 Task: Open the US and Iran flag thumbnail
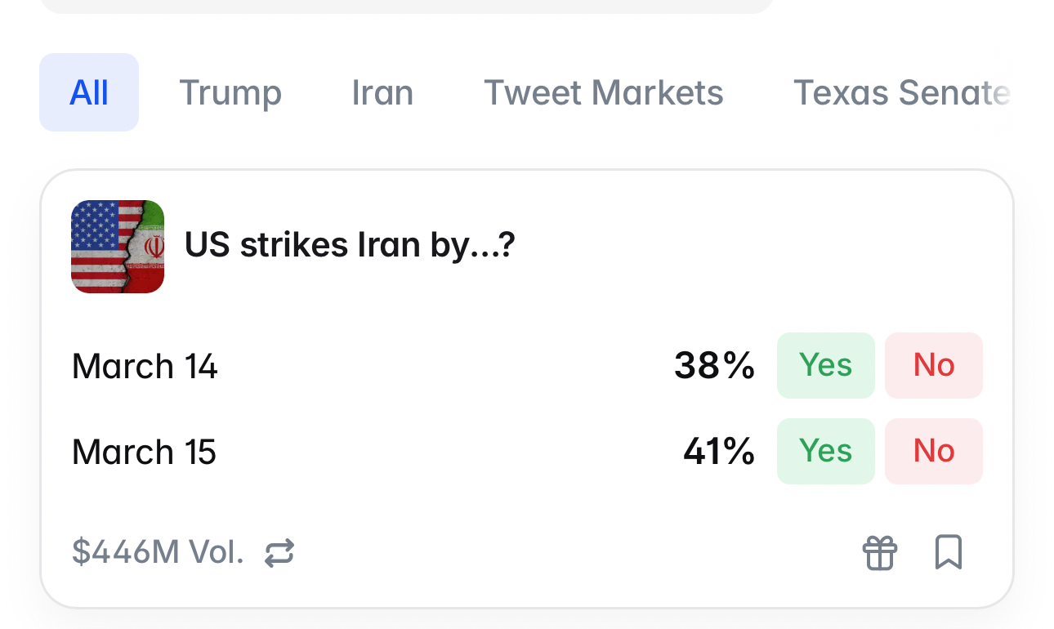(118, 247)
